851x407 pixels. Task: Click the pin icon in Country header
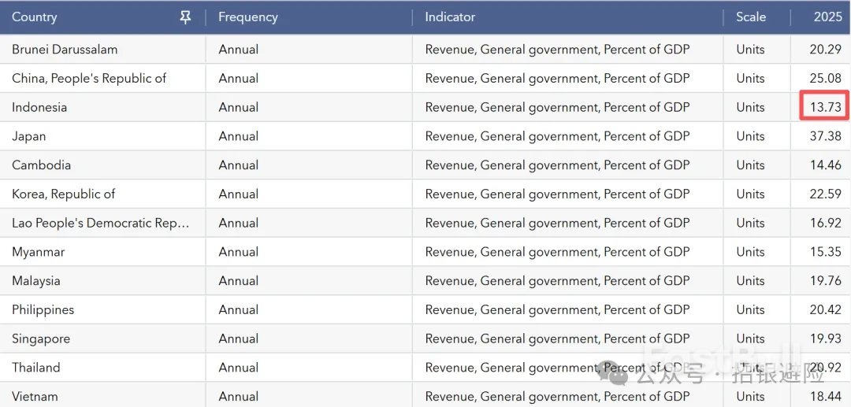pos(185,17)
